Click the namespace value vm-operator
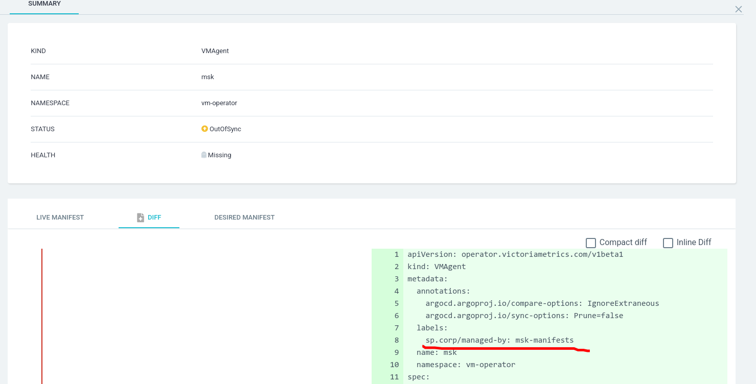Viewport: 756px width, 384px height. pos(219,103)
